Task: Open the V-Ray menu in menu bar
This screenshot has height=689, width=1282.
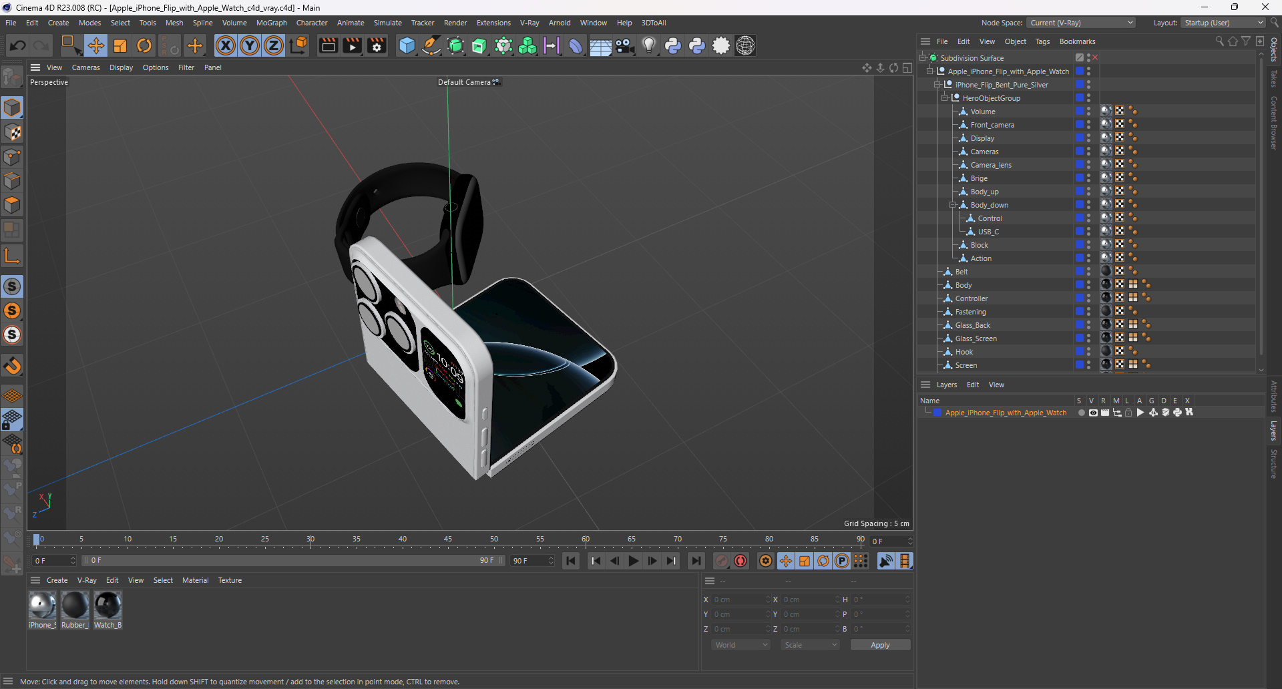Action: click(529, 23)
